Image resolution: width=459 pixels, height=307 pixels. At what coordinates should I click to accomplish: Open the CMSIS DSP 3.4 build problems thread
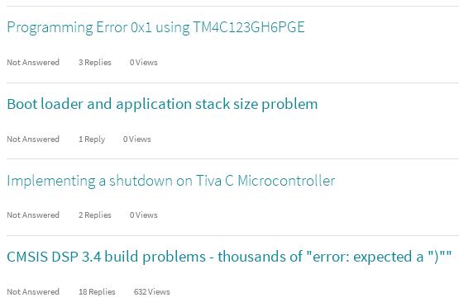229,257
